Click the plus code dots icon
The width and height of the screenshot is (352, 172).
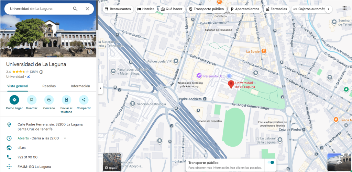(9, 167)
